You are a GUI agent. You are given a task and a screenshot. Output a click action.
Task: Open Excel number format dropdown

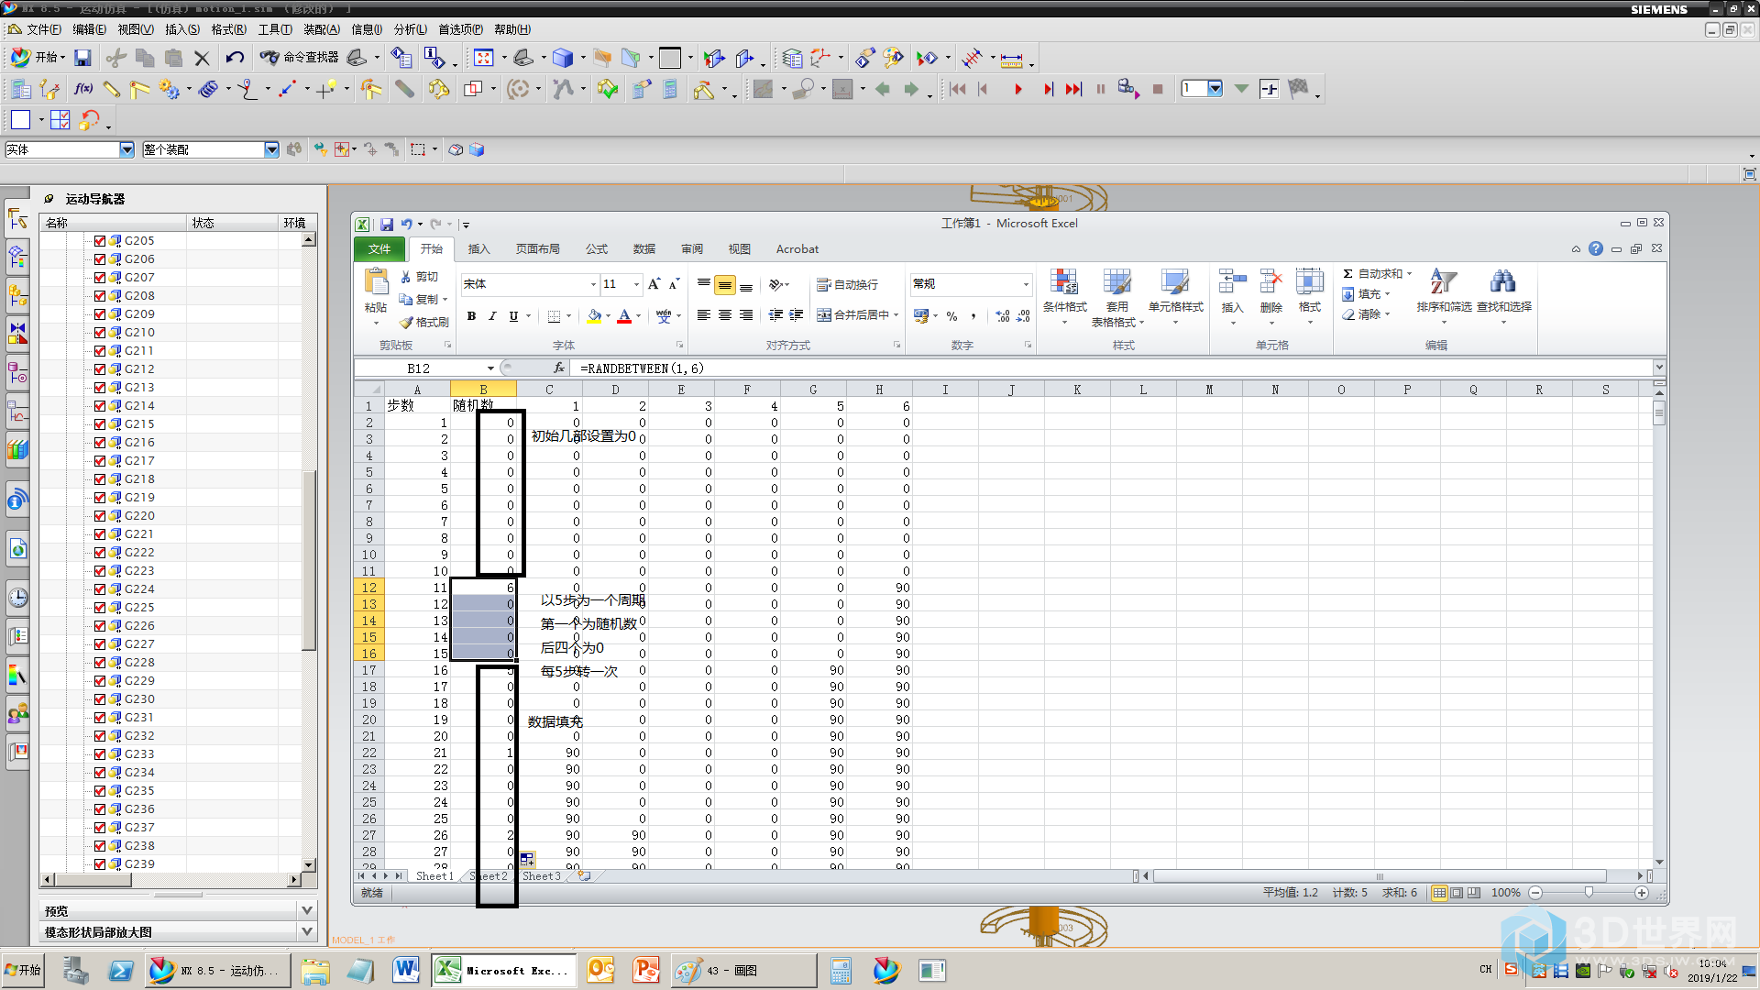click(1026, 284)
